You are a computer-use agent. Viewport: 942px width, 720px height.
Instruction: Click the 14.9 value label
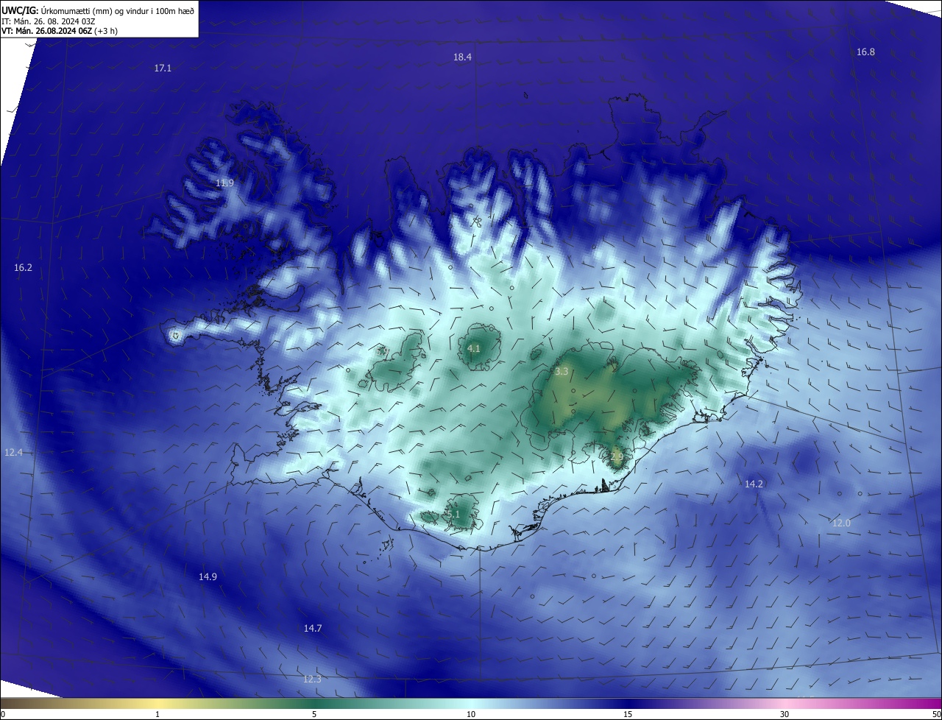click(x=208, y=576)
